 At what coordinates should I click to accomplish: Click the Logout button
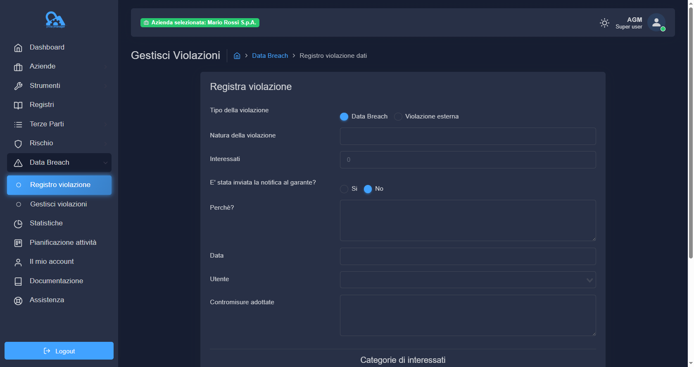pyautogui.click(x=59, y=351)
